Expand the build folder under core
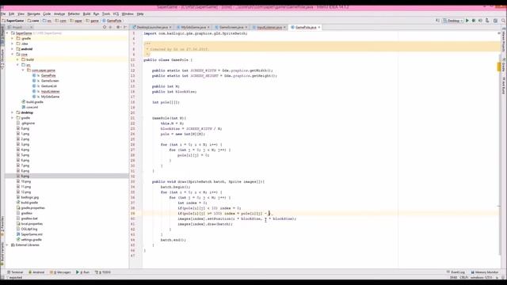This screenshot has width=507, height=285. (17, 59)
